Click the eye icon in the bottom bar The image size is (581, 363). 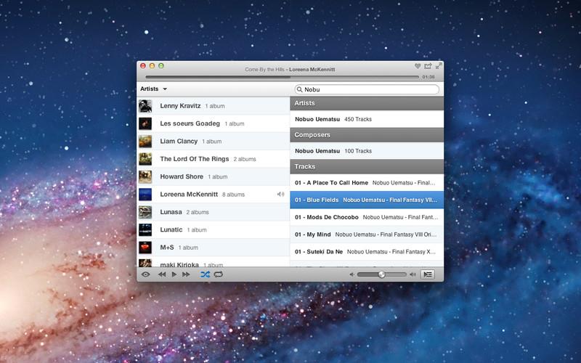146,274
